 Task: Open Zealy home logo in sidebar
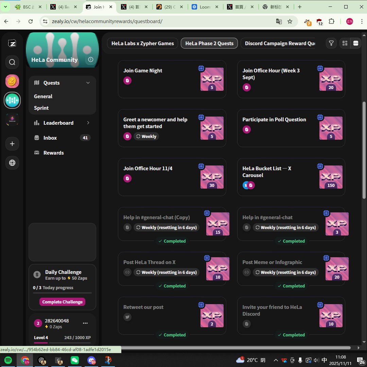tap(12, 43)
